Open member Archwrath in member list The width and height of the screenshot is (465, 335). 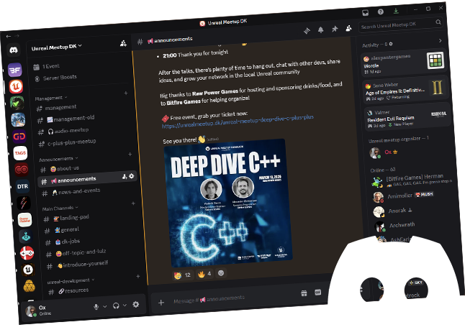pyautogui.click(x=414, y=226)
